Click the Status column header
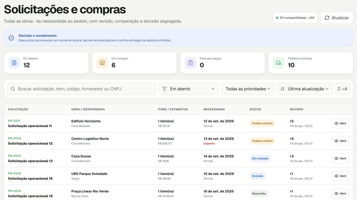The height and width of the screenshot is (200, 357). coord(255,110)
